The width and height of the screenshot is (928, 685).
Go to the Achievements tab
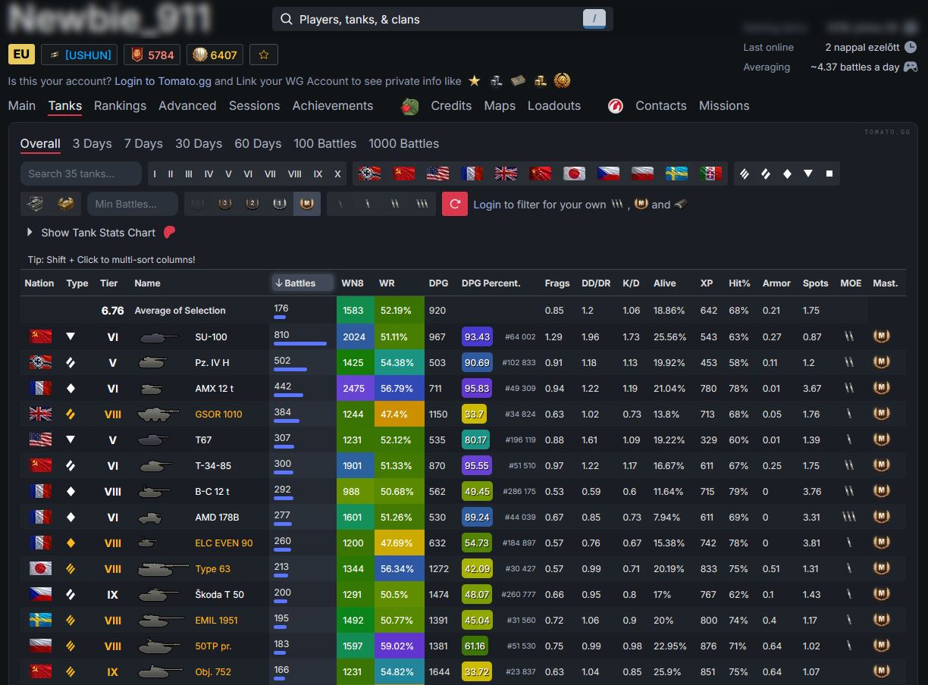click(x=333, y=106)
